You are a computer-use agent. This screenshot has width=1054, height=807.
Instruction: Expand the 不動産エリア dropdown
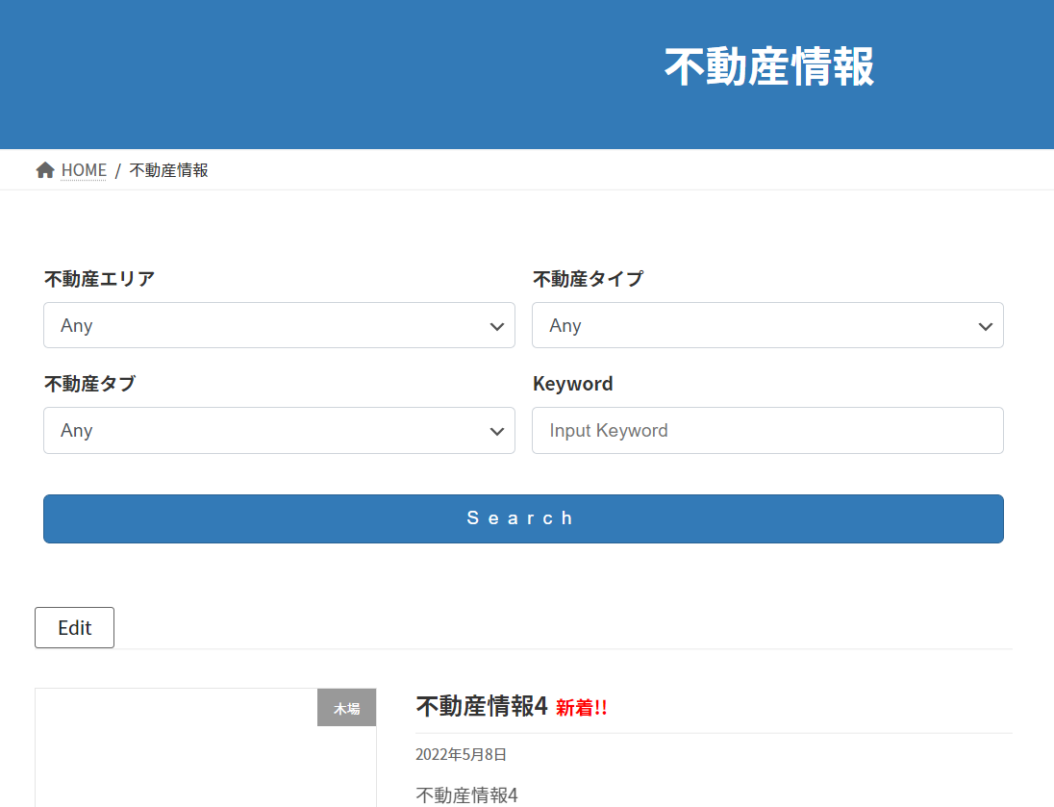(x=279, y=325)
